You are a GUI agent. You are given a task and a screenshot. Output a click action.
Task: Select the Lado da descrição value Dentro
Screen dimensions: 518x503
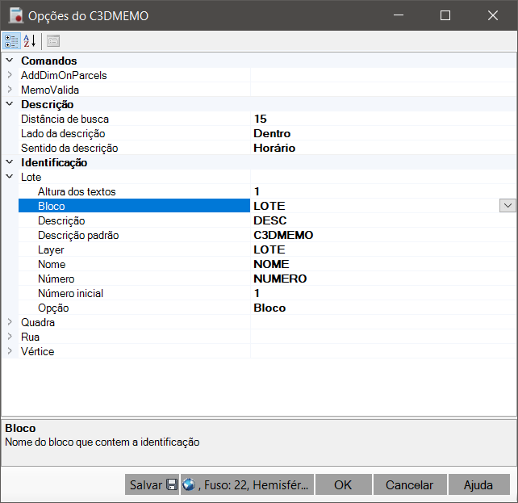(x=383, y=133)
